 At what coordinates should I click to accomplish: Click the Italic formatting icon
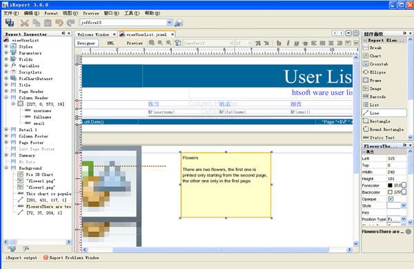(288, 43)
